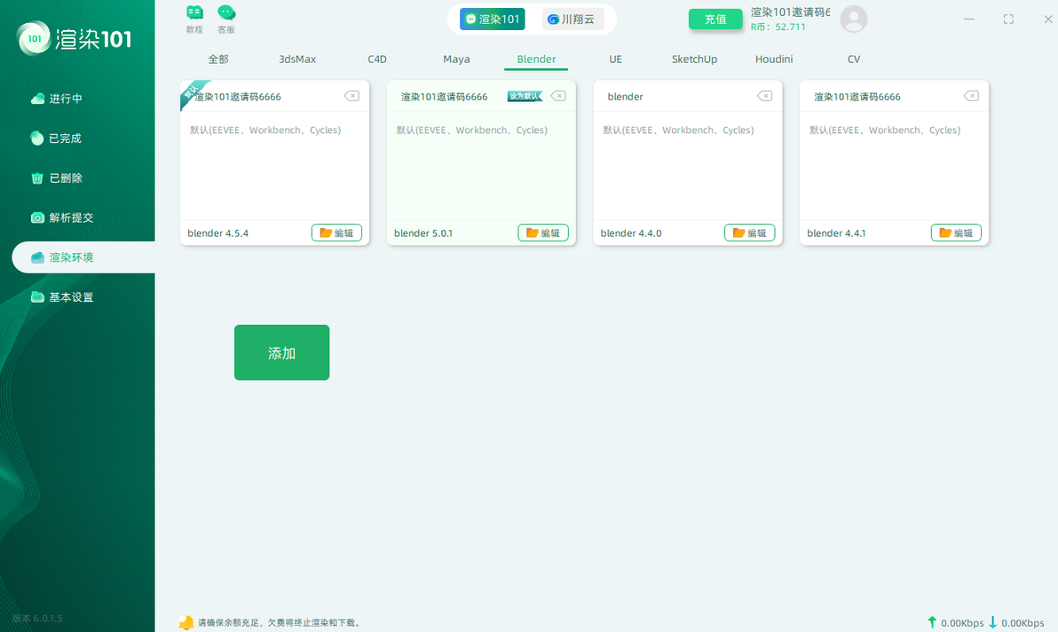Open 渲染环境 in the sidebar

(x=83, y=257)
